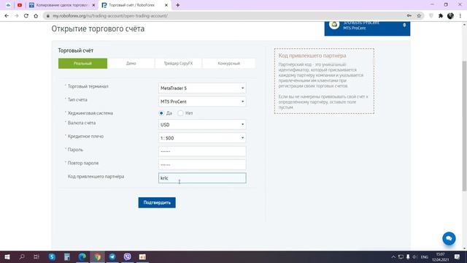The width and height of the screenshot is (467, 263).
Task: Reload the RoboForex page
Action: (26, 16)
